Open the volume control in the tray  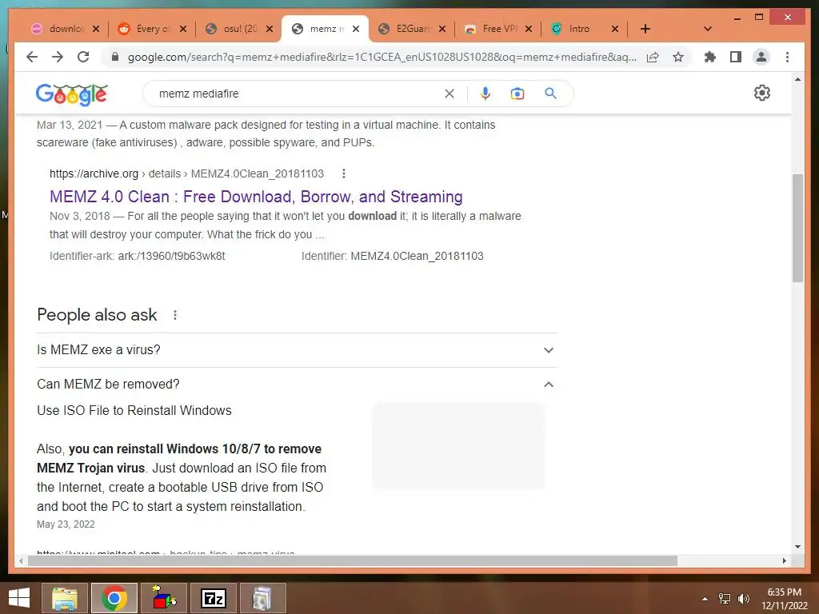(743, 599)
